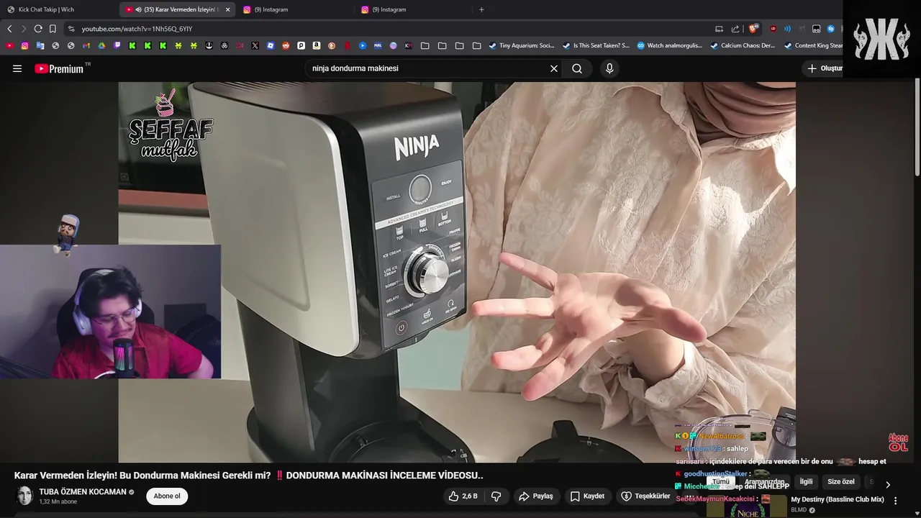Open the DuckDuckGo bookmark icon
This screenshot has width=921, height=518.
pos(332,45)
